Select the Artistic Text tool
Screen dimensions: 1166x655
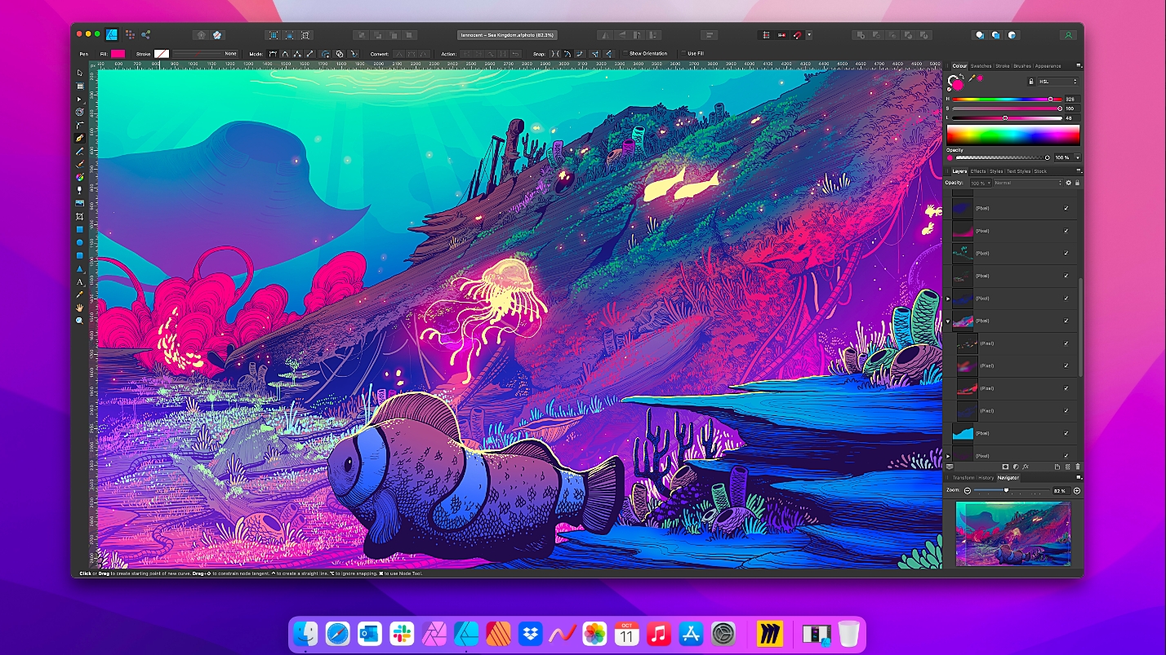coord(80,281)
